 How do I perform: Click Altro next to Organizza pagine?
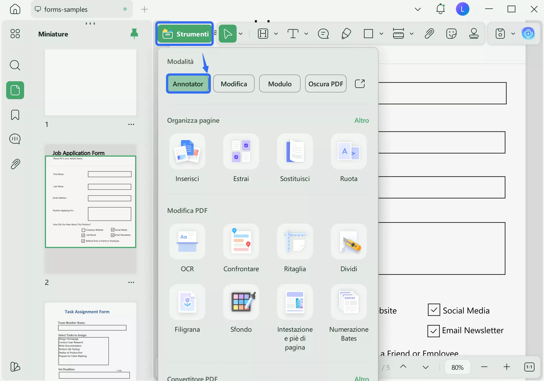pyautogui.click(x=361, y=120)
